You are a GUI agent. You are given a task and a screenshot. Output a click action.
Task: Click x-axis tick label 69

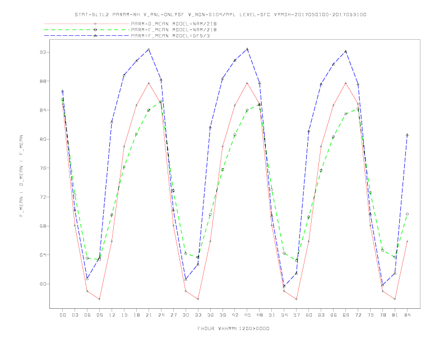click(x=346, y=315)
